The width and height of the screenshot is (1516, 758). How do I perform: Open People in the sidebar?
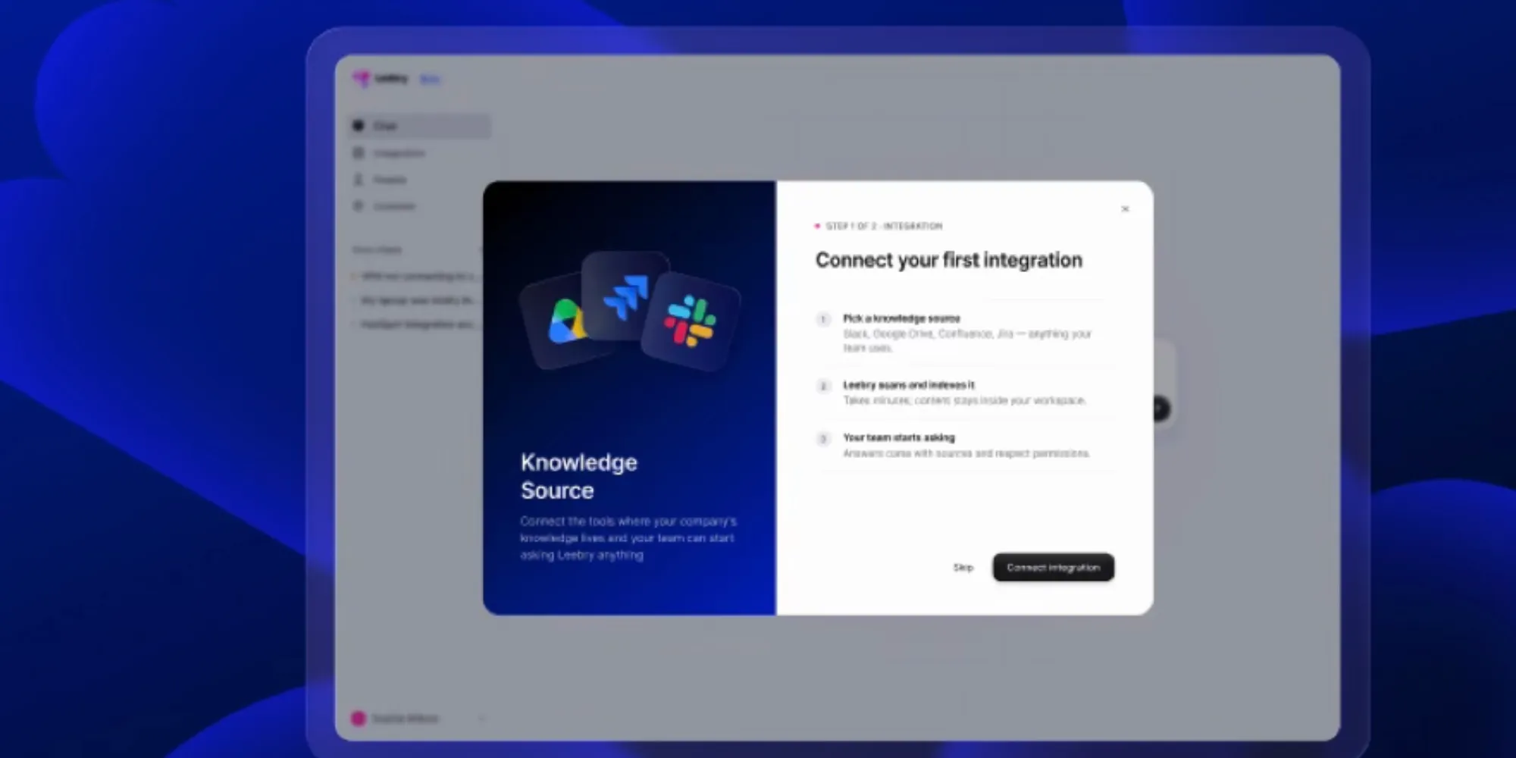click(420, 180)
